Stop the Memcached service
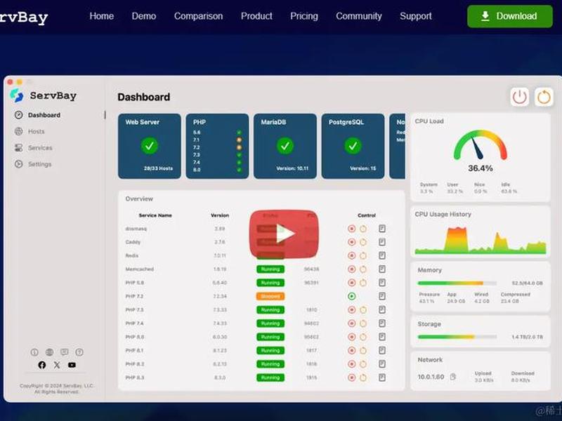Screen dimensions: 562x421 point(352,269)
